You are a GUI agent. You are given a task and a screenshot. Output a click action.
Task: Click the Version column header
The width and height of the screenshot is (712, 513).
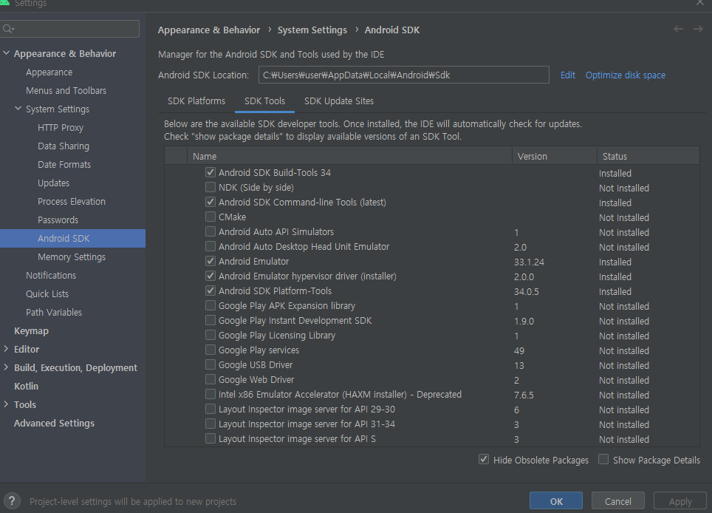tap(555, 156)
